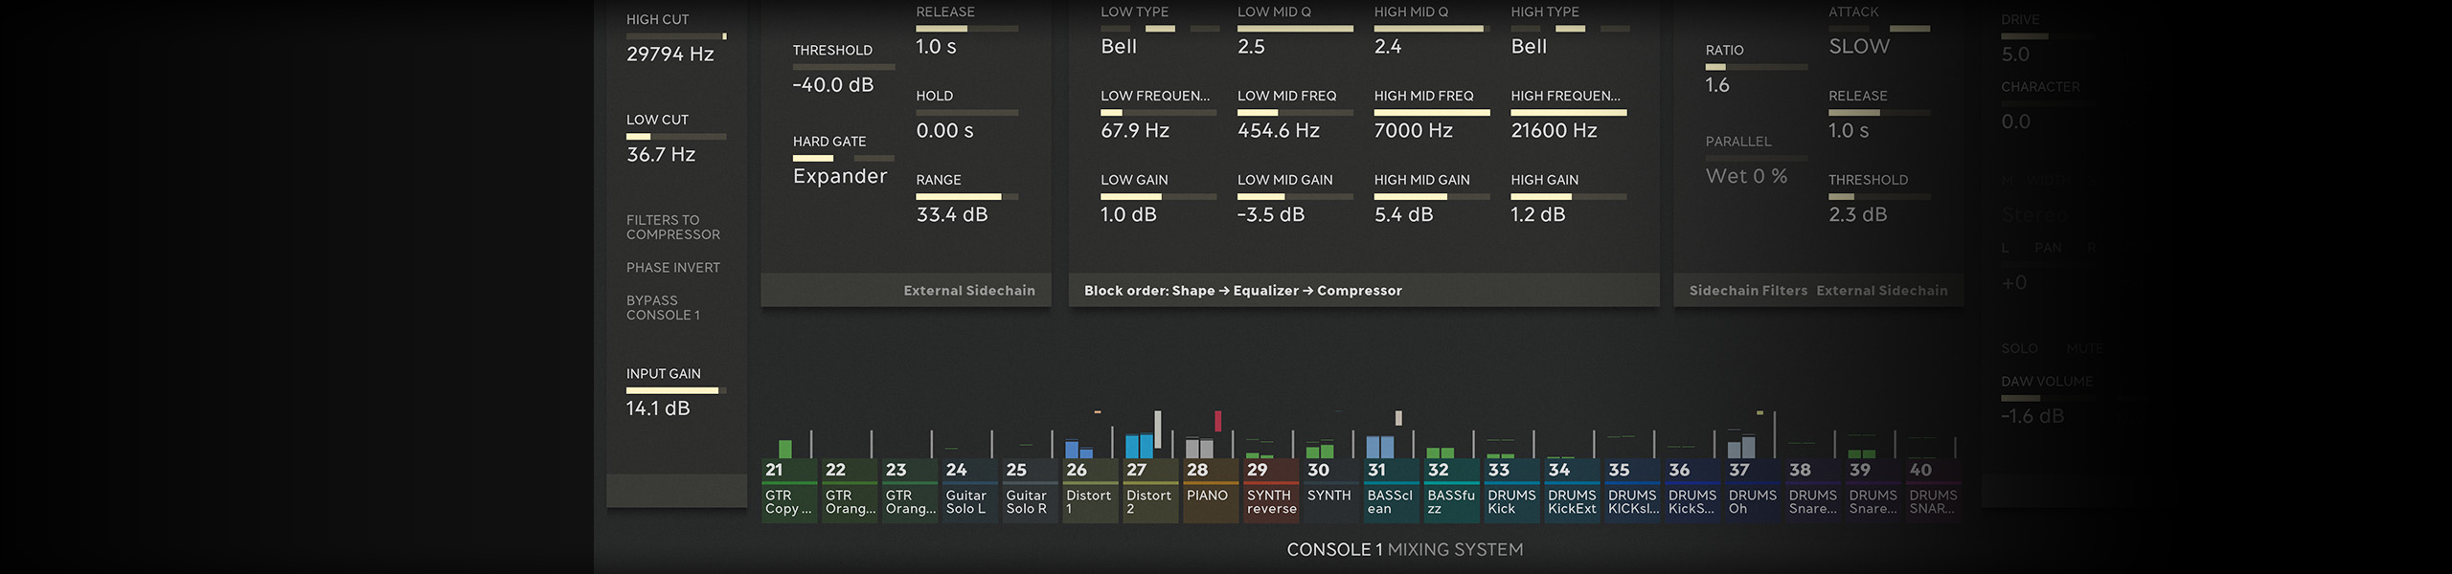Switch Hard Gate Expander mode
This screenshot has height=574, width=2452.
[839, 176]
